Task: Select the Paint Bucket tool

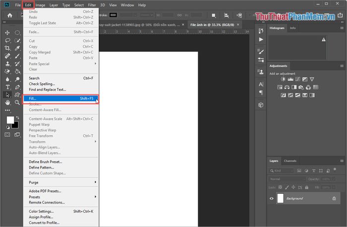Action: [17, 71]
